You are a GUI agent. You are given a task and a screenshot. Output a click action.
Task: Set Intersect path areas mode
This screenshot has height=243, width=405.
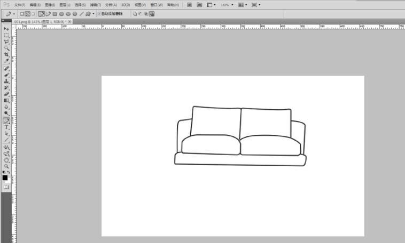click(x=146, y=14)
